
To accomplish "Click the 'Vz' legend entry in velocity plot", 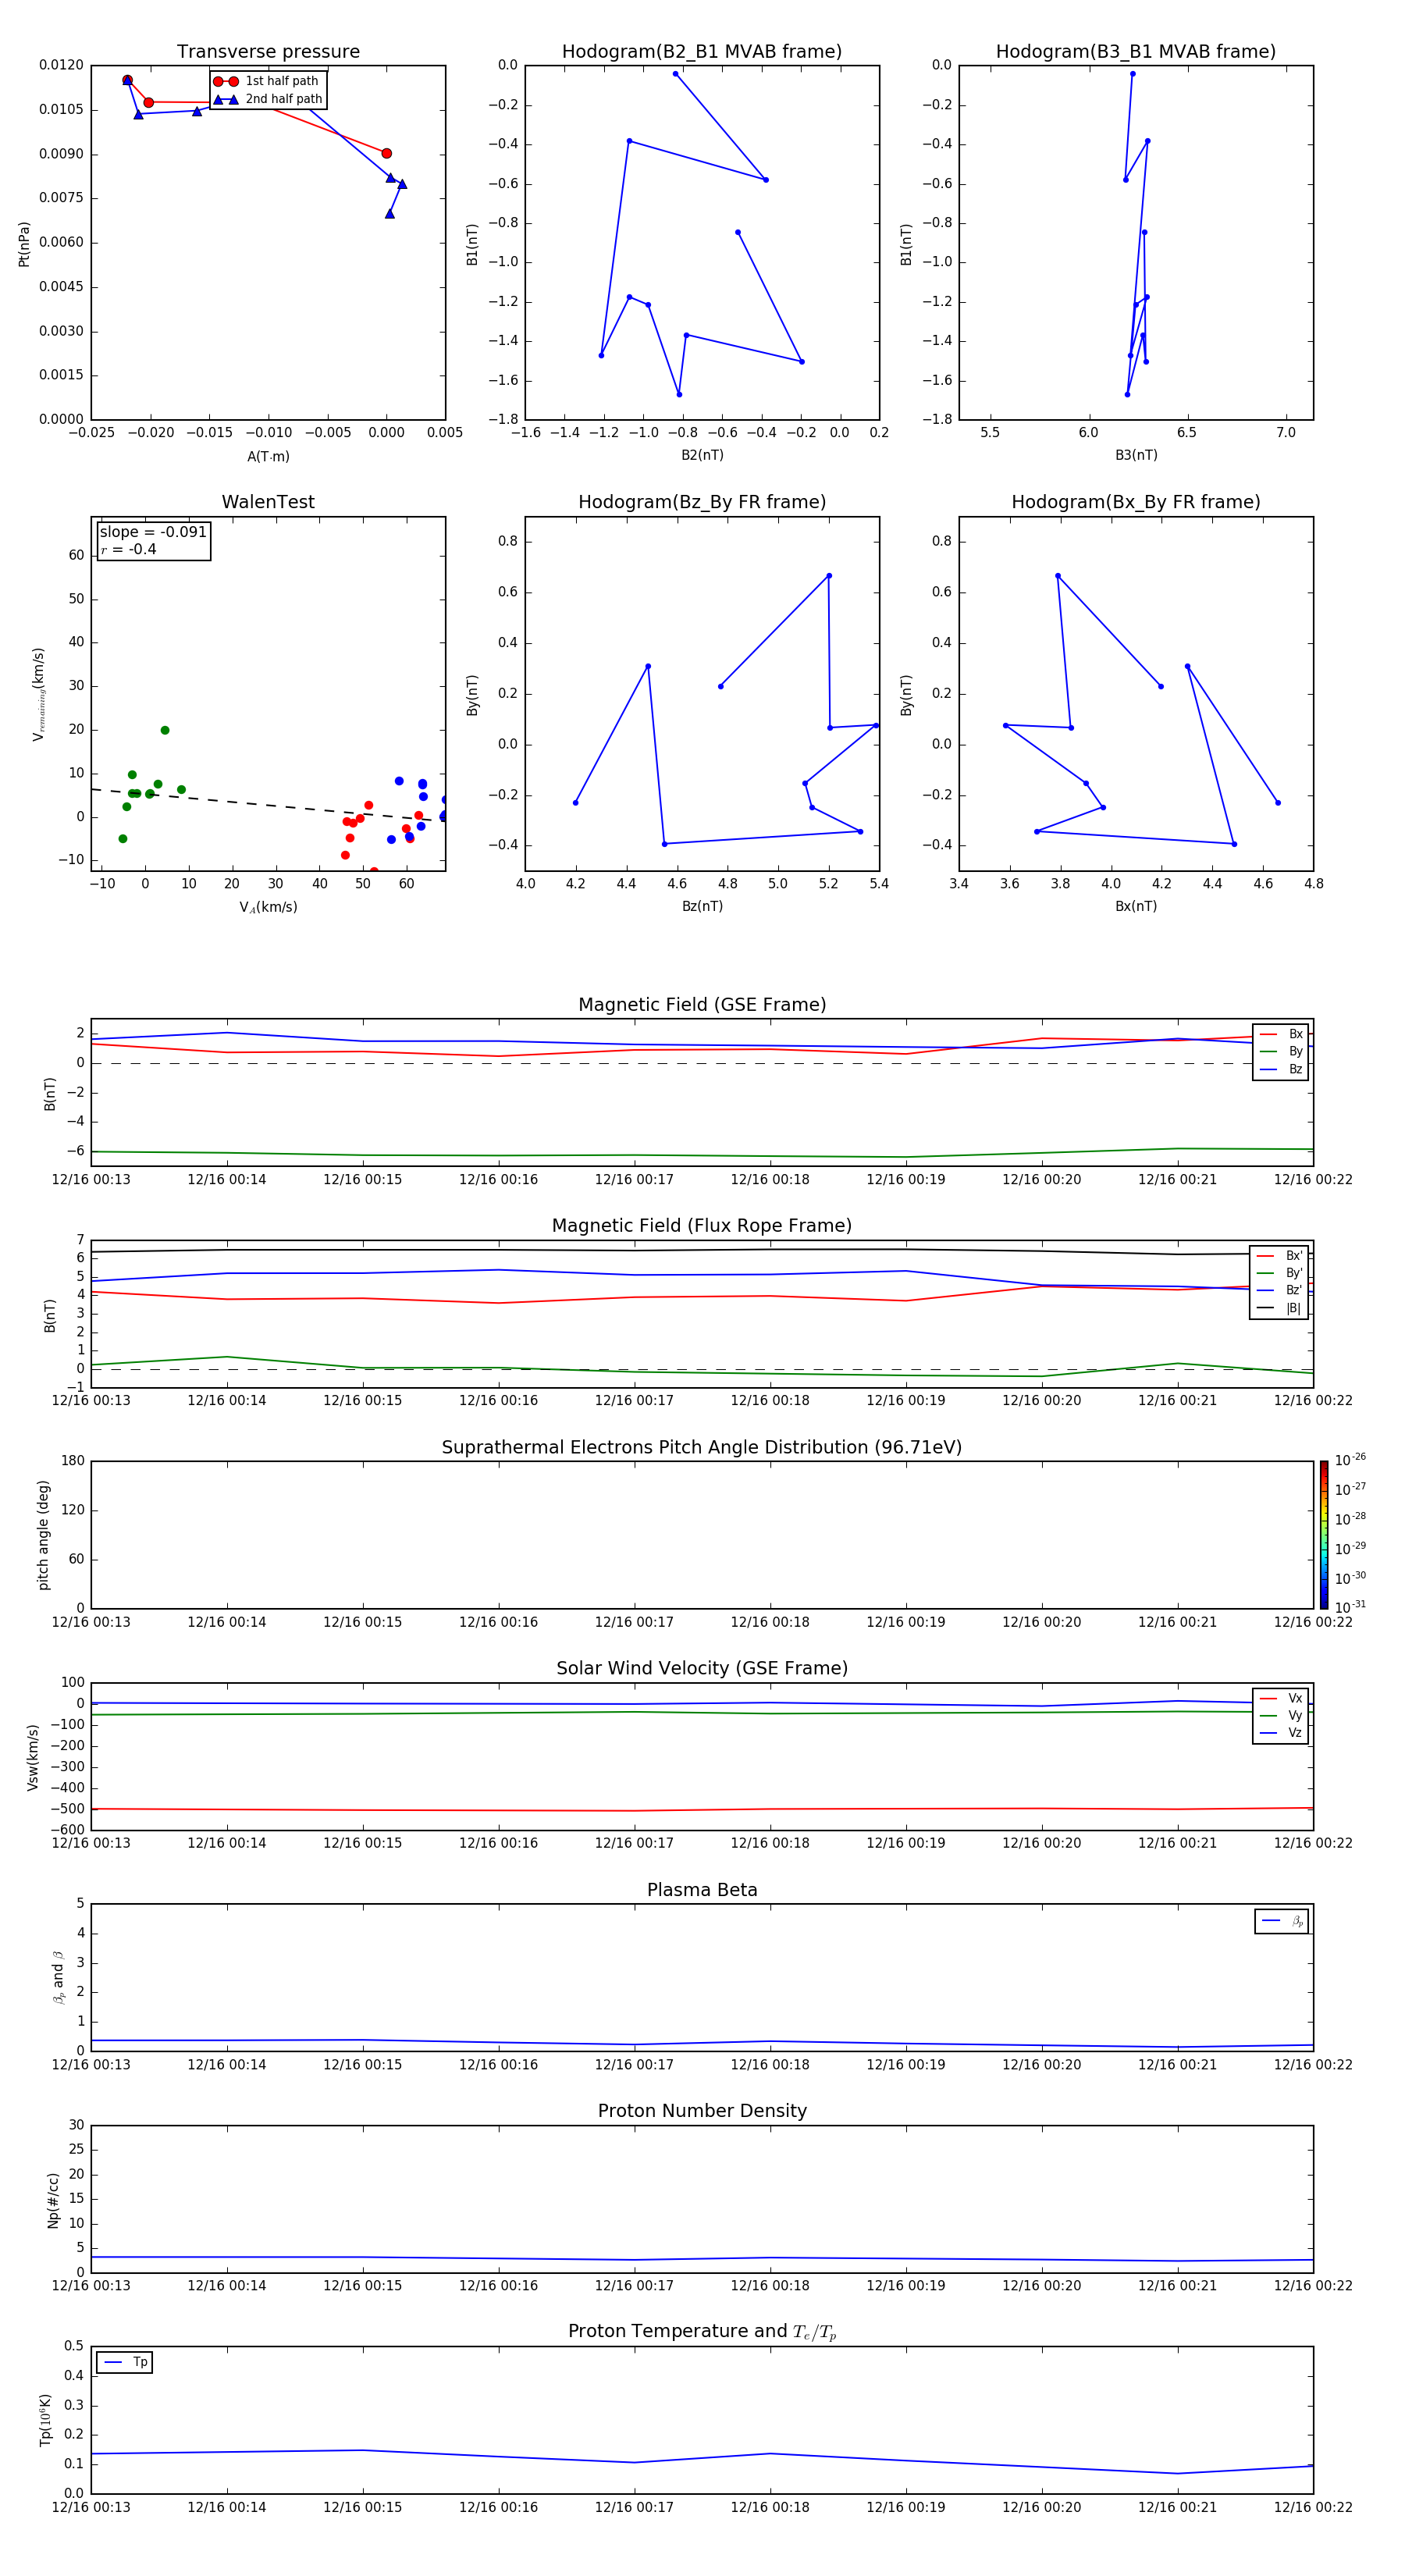I will 1281,1733.
